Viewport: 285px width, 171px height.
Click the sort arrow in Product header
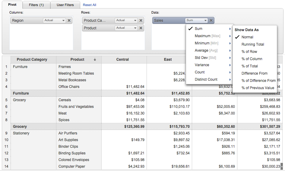coord(95,60)
